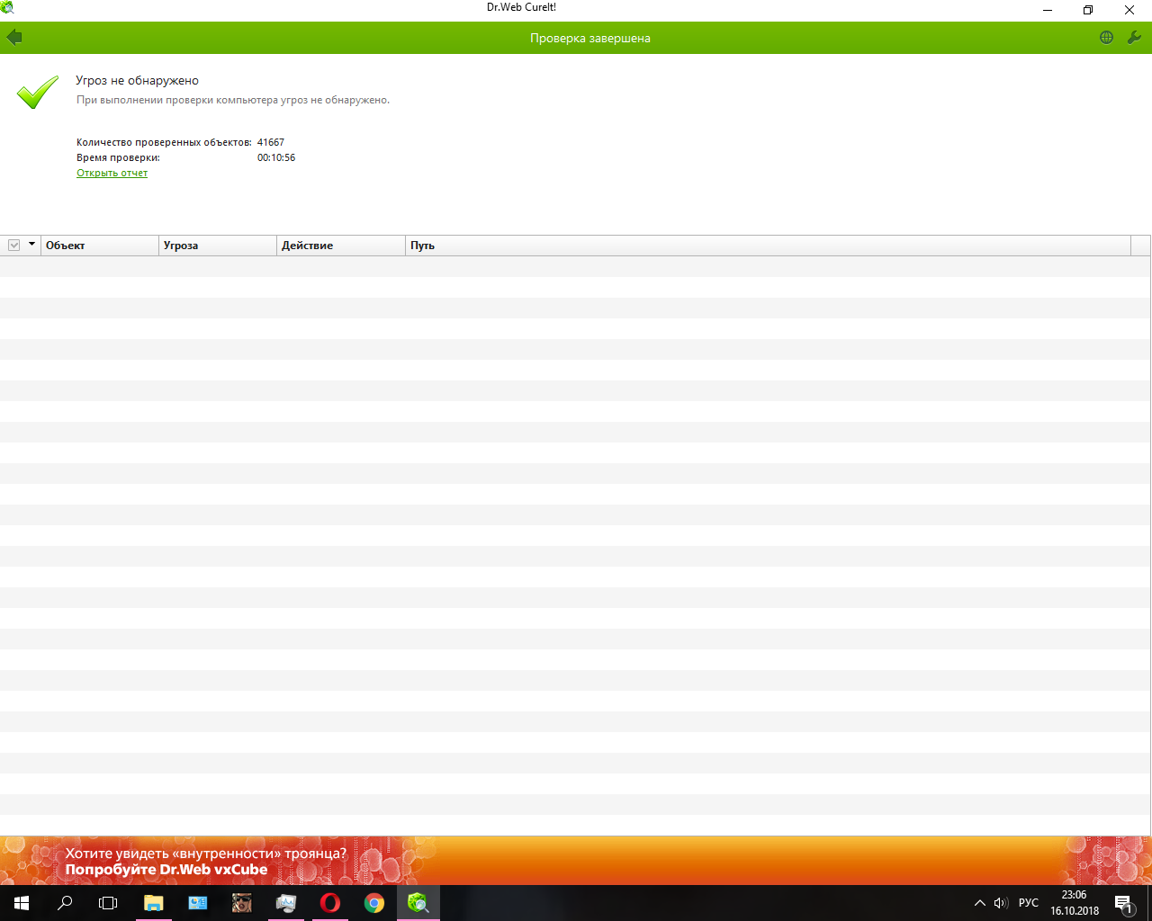
Task: Switch input language РУС indicator
Action: [x=1028, y=903]
